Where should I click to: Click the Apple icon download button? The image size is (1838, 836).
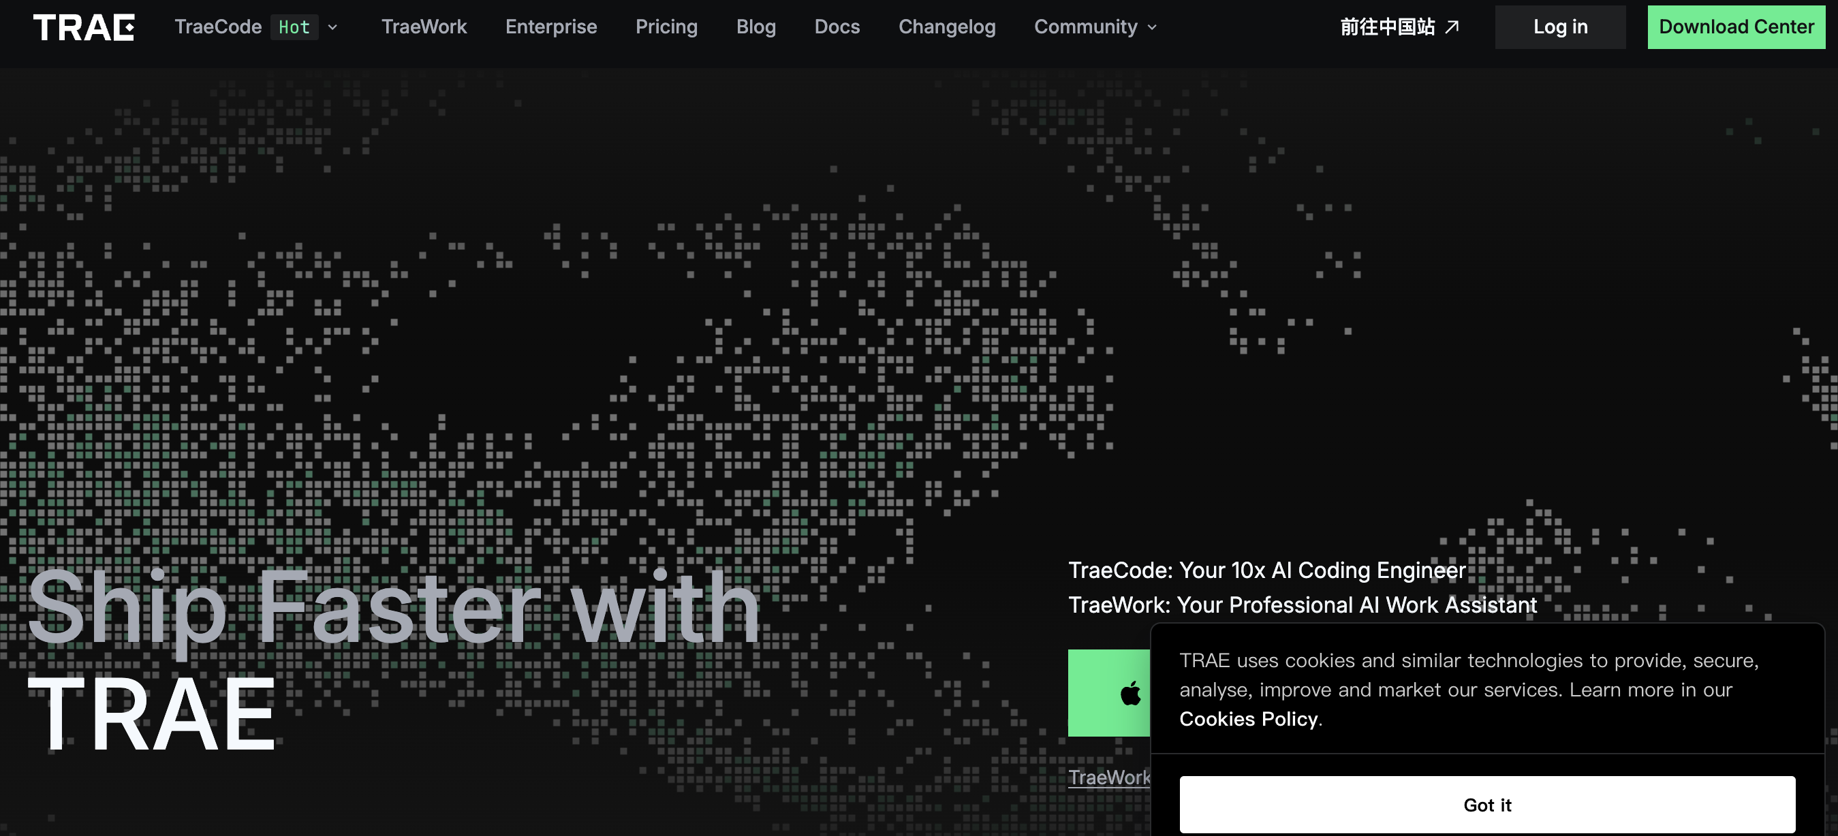point(1110,692)
